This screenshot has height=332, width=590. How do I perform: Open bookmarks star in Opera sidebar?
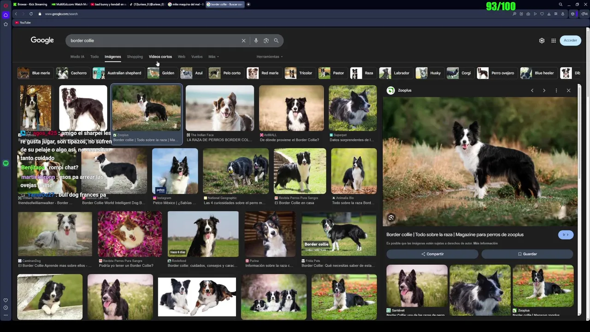[x=6, y=24]
